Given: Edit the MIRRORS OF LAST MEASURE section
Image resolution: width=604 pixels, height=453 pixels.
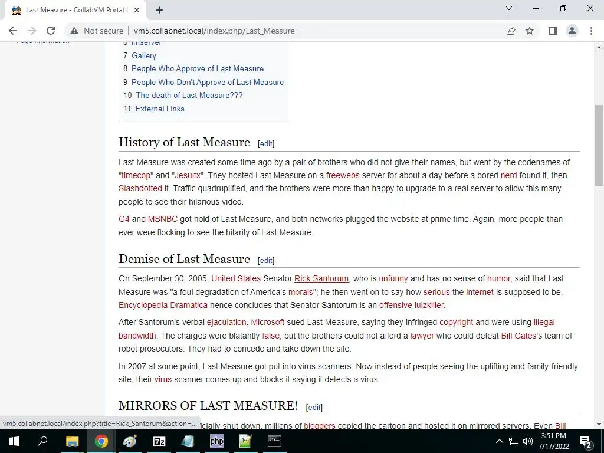Looking at the screenshot, I should (x=314, y=407).
